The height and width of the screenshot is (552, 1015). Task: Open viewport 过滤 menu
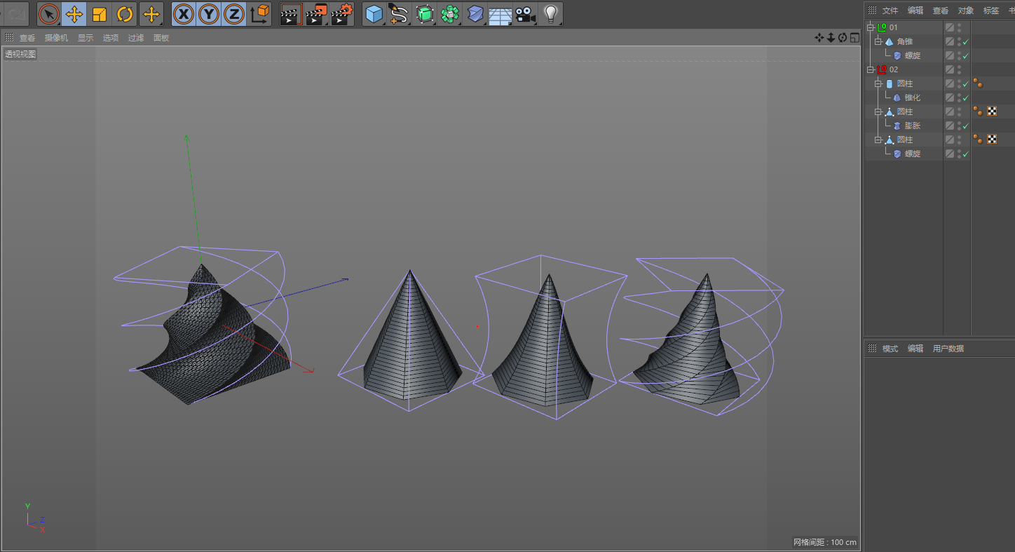(x=136, y=38)
